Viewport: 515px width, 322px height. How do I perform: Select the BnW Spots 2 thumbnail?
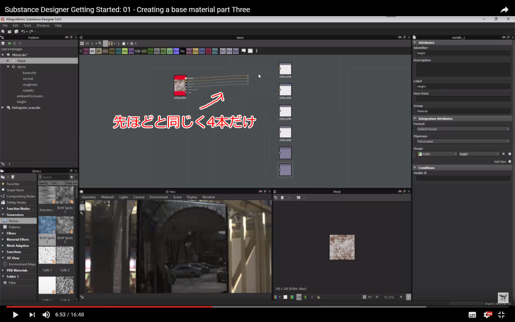click(47, 225)
